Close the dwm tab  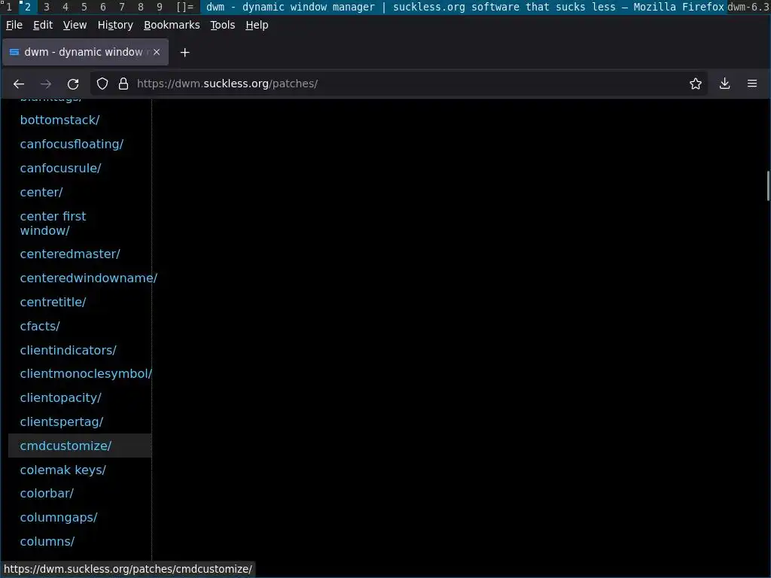(x=157, y=52)
